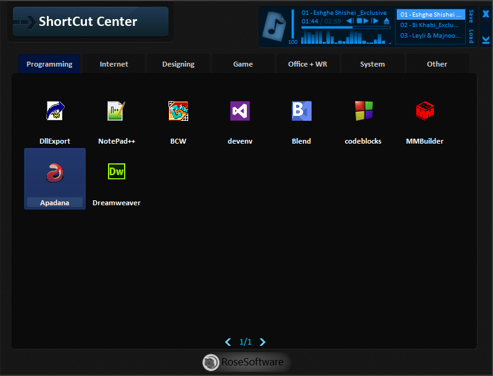Click the RoseSoftware rose logo

point(210,362)
